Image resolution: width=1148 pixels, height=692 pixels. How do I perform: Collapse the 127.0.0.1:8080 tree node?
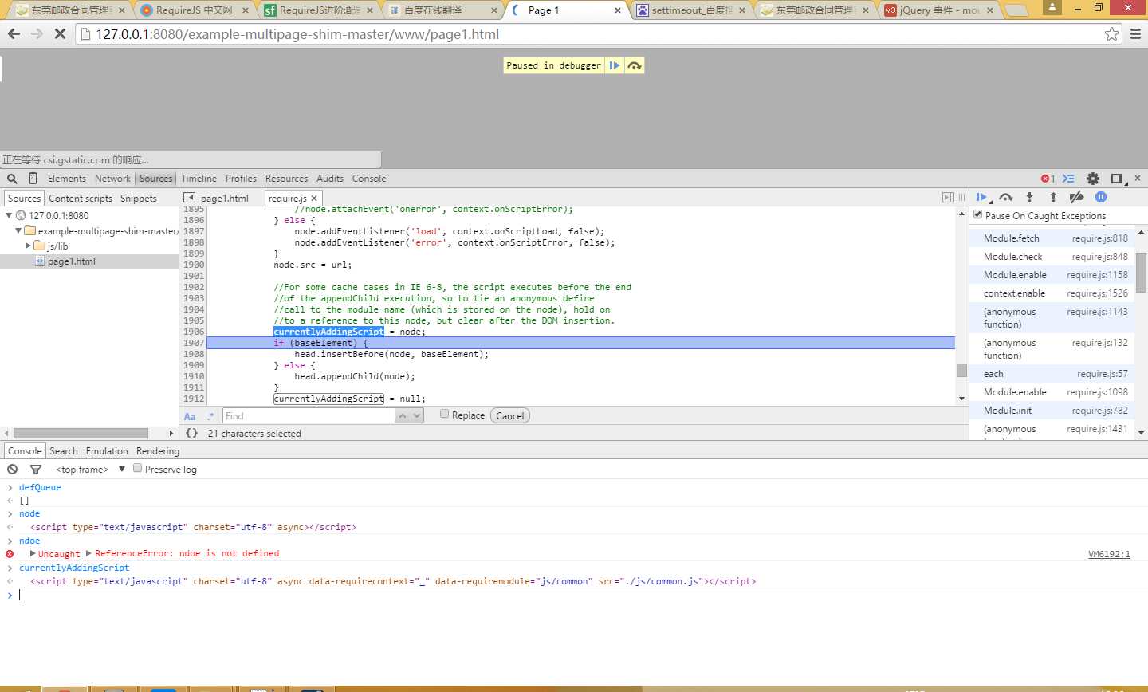tap(9, 215)
